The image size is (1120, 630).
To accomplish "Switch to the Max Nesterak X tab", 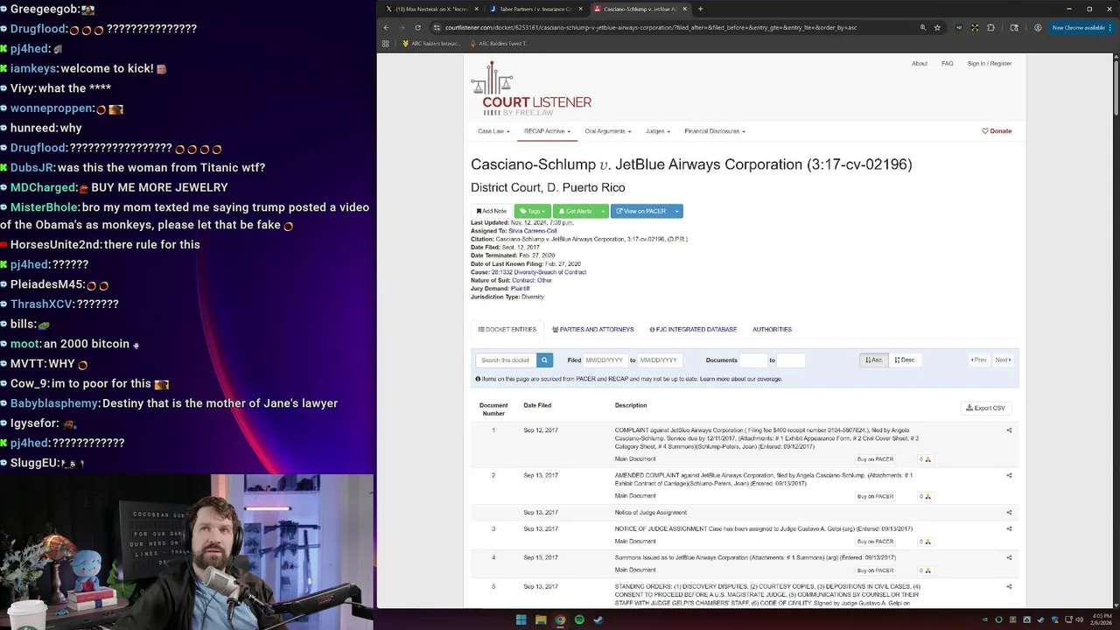I will click(x=432, y=9).
